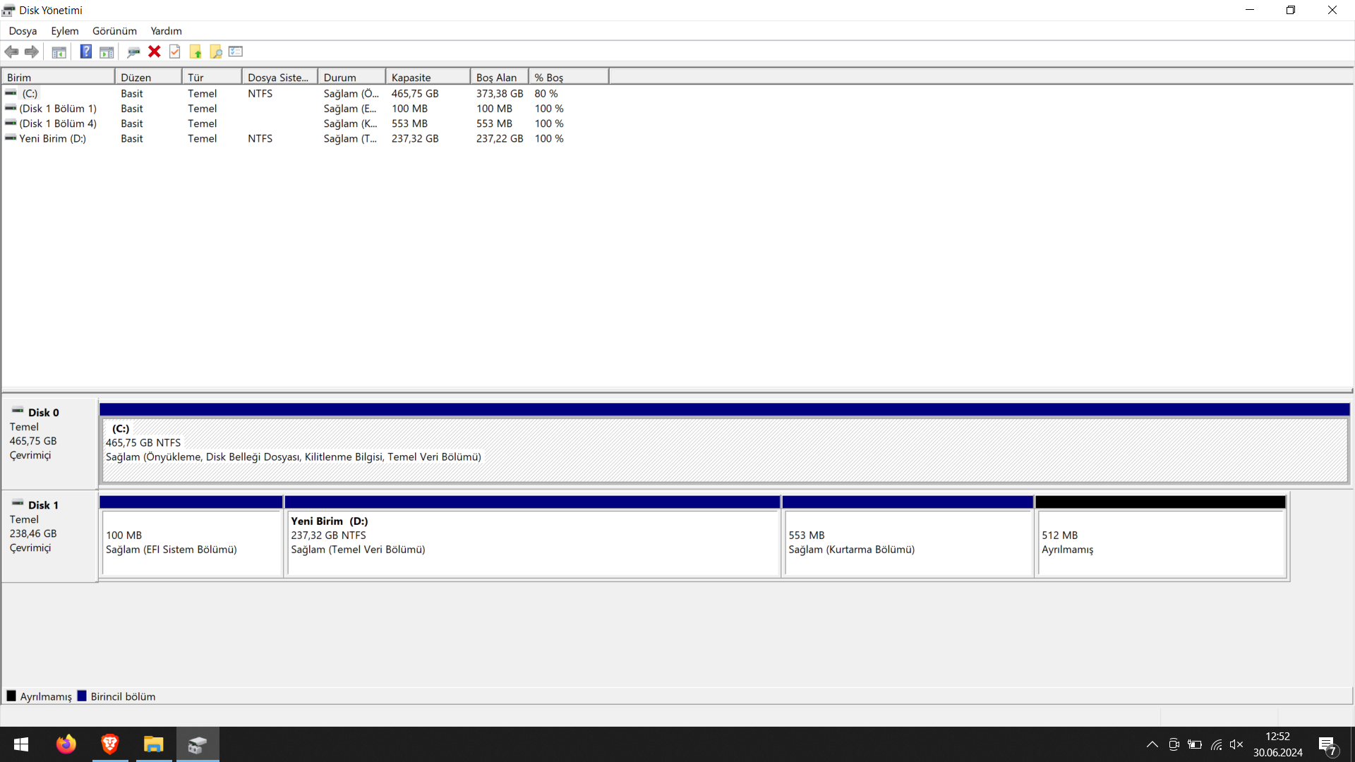Select the 512 MB Ayrılmamış unallocated block
This screenshot has width=1355, height=762.
[1160, 542]
